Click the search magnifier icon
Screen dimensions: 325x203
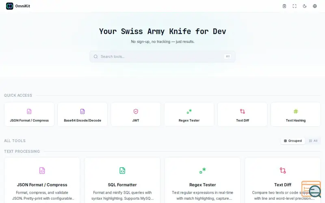pos(95,56)
